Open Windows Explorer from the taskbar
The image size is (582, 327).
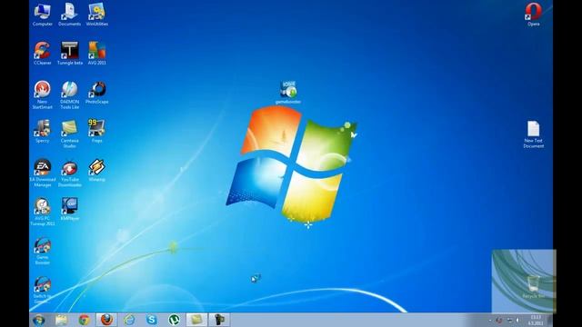(x=62, y=320)
